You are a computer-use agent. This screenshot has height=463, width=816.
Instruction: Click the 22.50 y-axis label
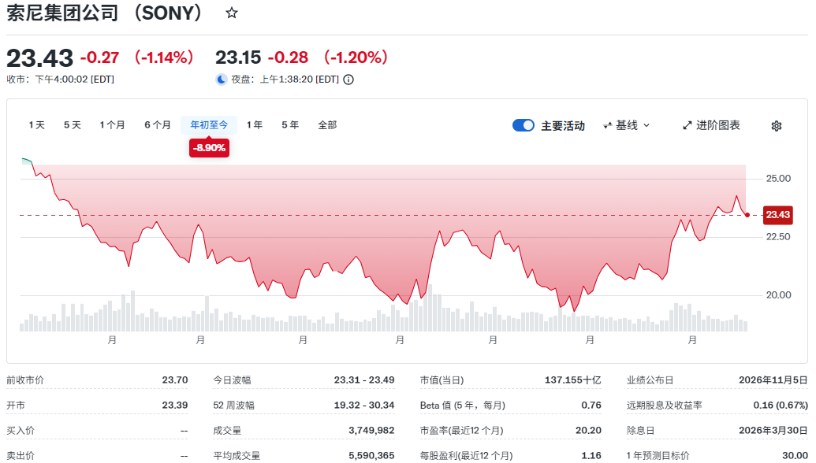[778, 236]
